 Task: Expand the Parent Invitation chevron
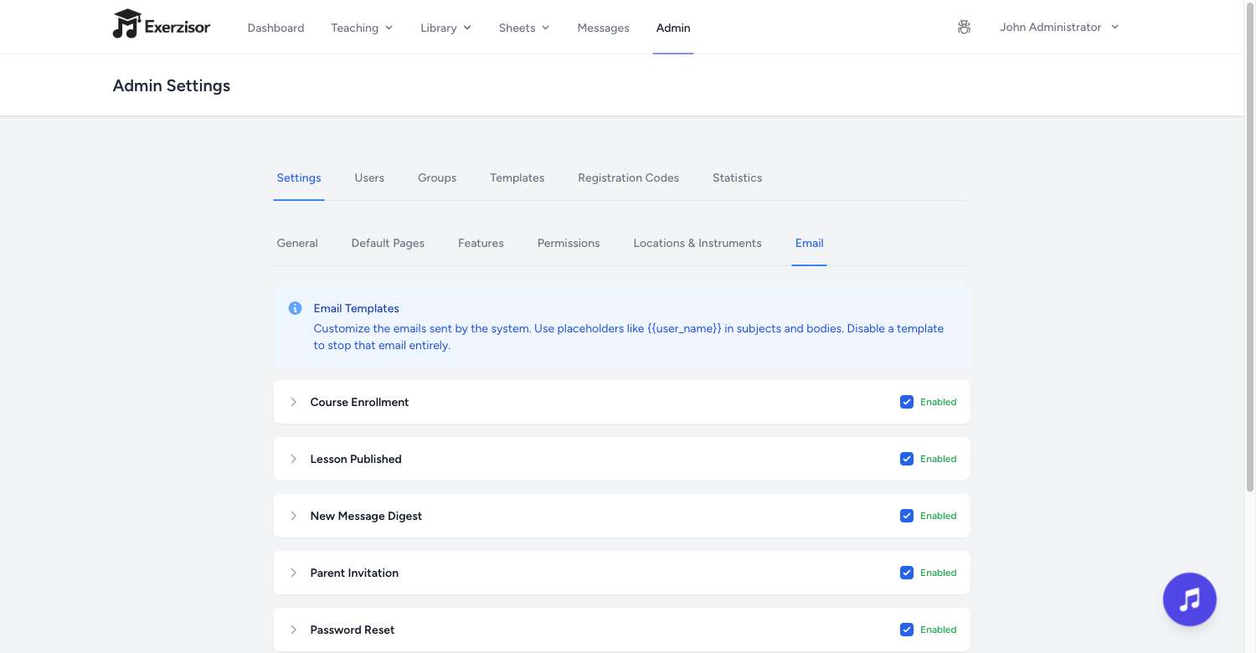tap(293, 573)
